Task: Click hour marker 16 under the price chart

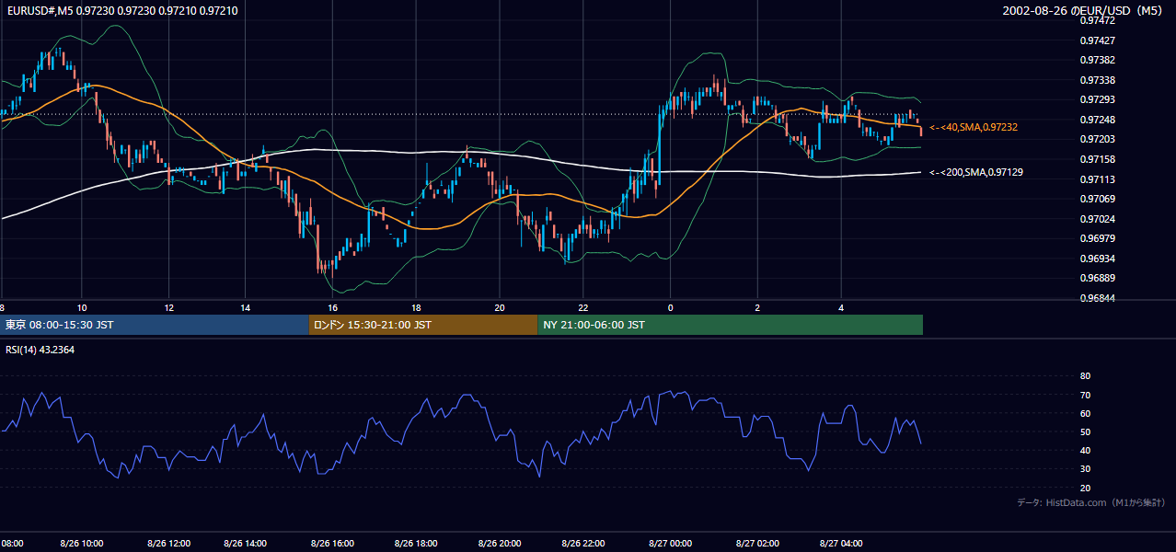Action: [x=332, y=307]
